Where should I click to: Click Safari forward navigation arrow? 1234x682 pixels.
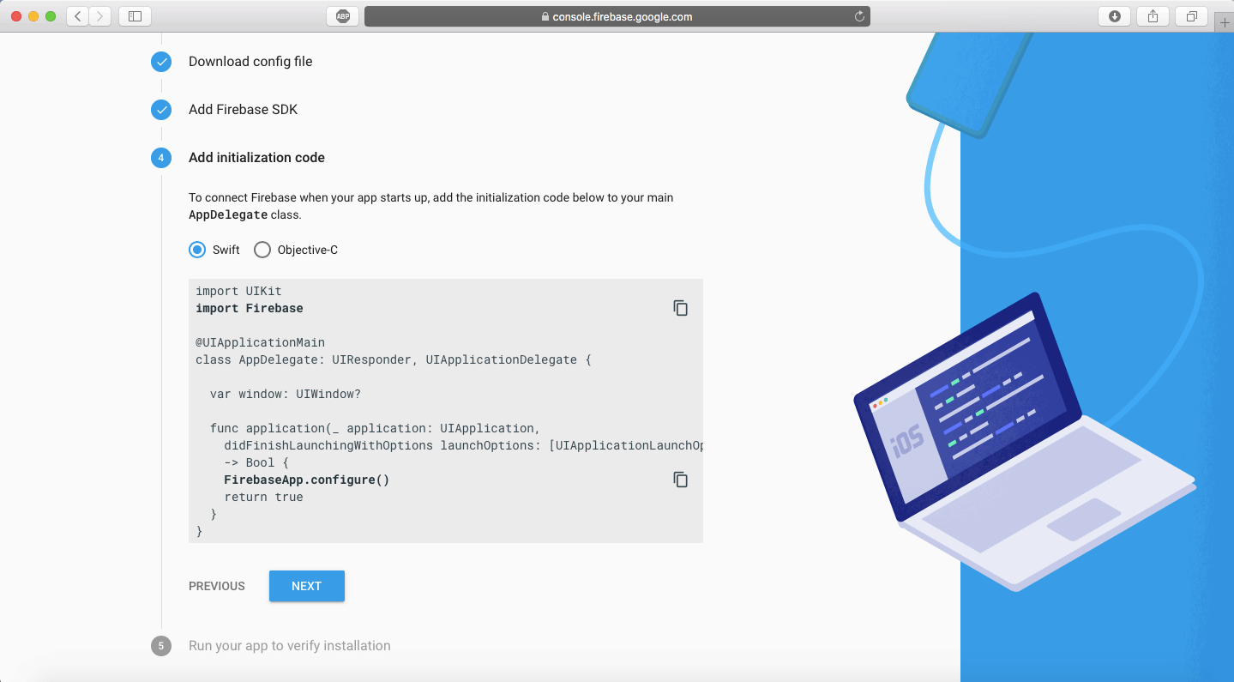click(x=100, y=16)
